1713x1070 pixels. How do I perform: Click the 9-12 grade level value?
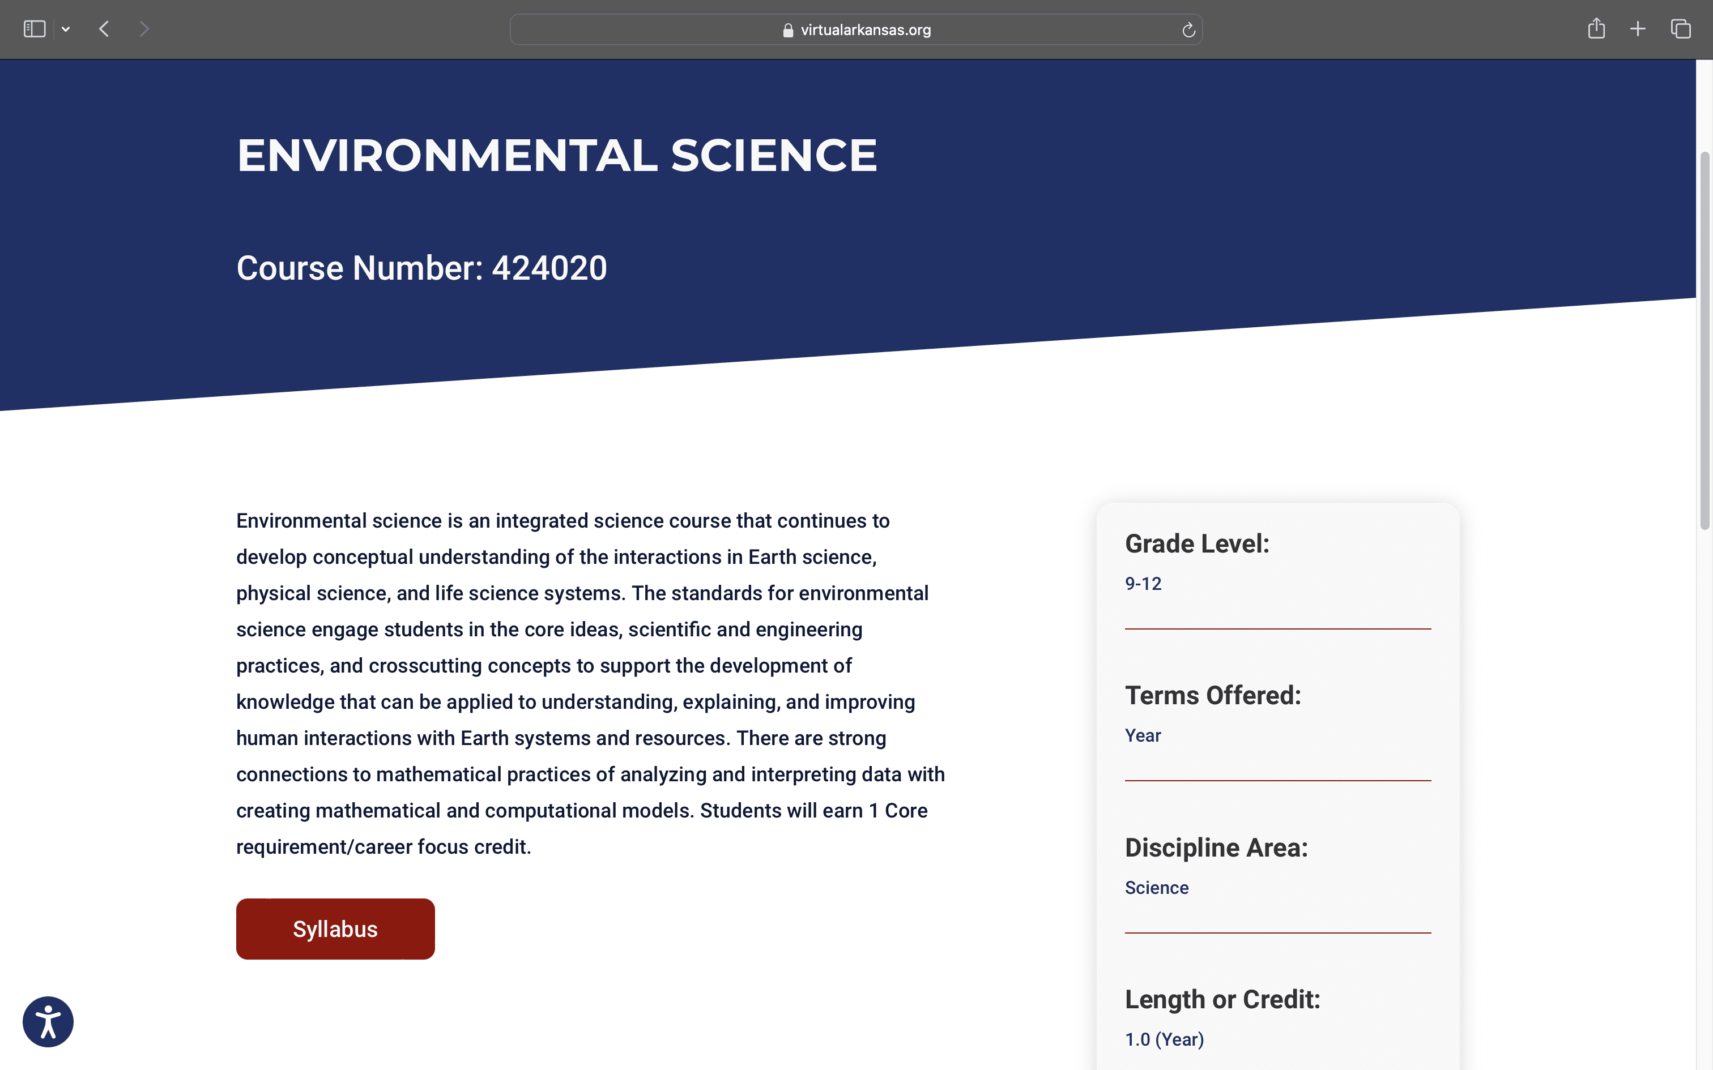coord(1143,584)
